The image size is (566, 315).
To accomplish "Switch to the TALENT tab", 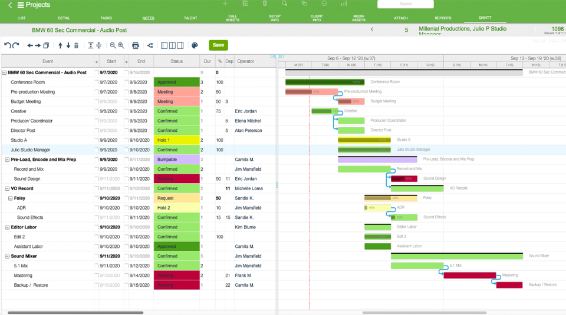I will pos(190,18).
